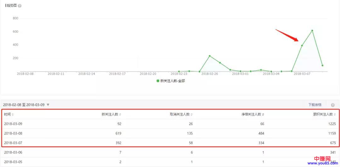Viewport: 340px width, 167px height.
Task: Sort by 累积关注人数 using its arrows
Action: tap(335, 115)
